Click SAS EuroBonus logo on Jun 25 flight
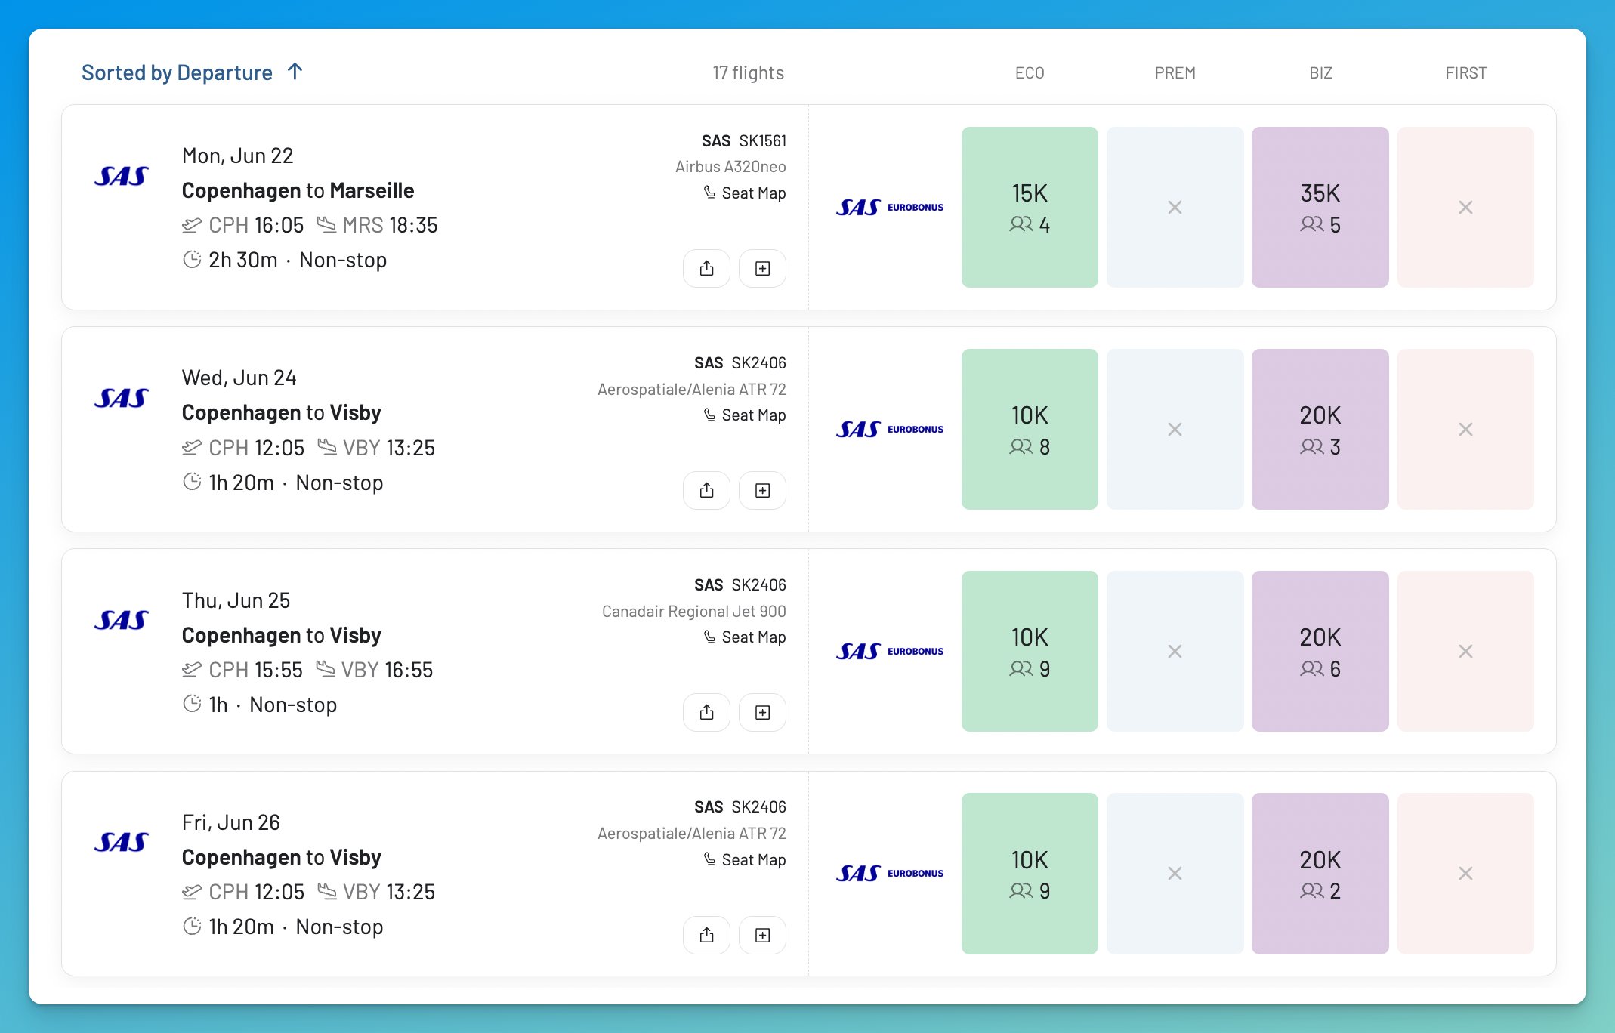This screenshot has width=1615, height=1033. 889,651
